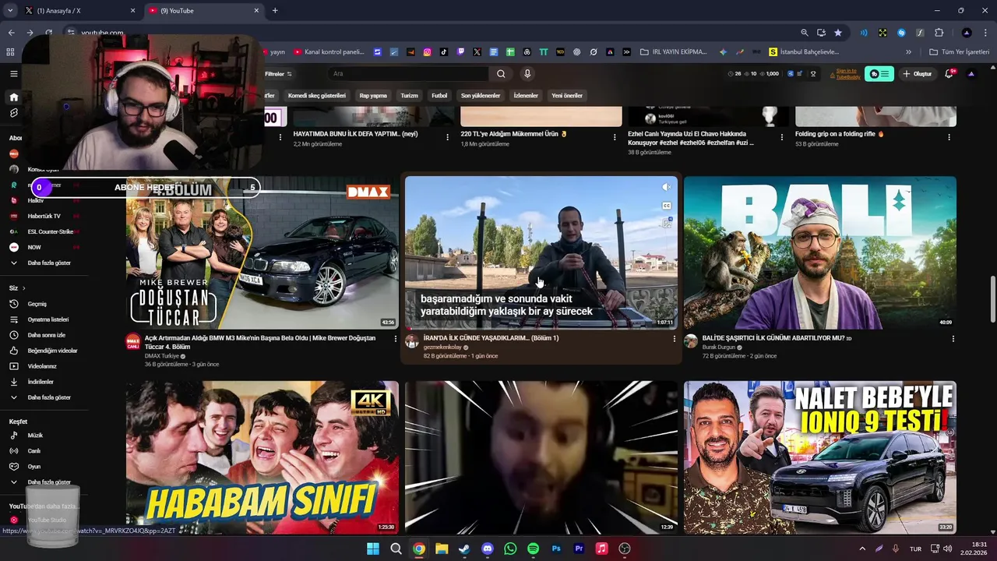The image size is (997, 561).
Task: Click the Oluştur create button
Action: tap(917, 74)
